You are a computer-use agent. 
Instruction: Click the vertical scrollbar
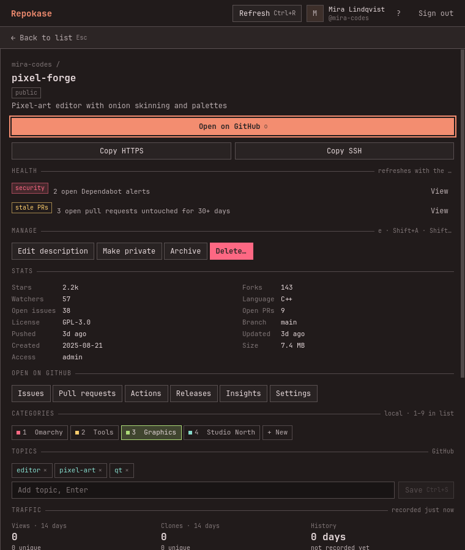(462, 213)
